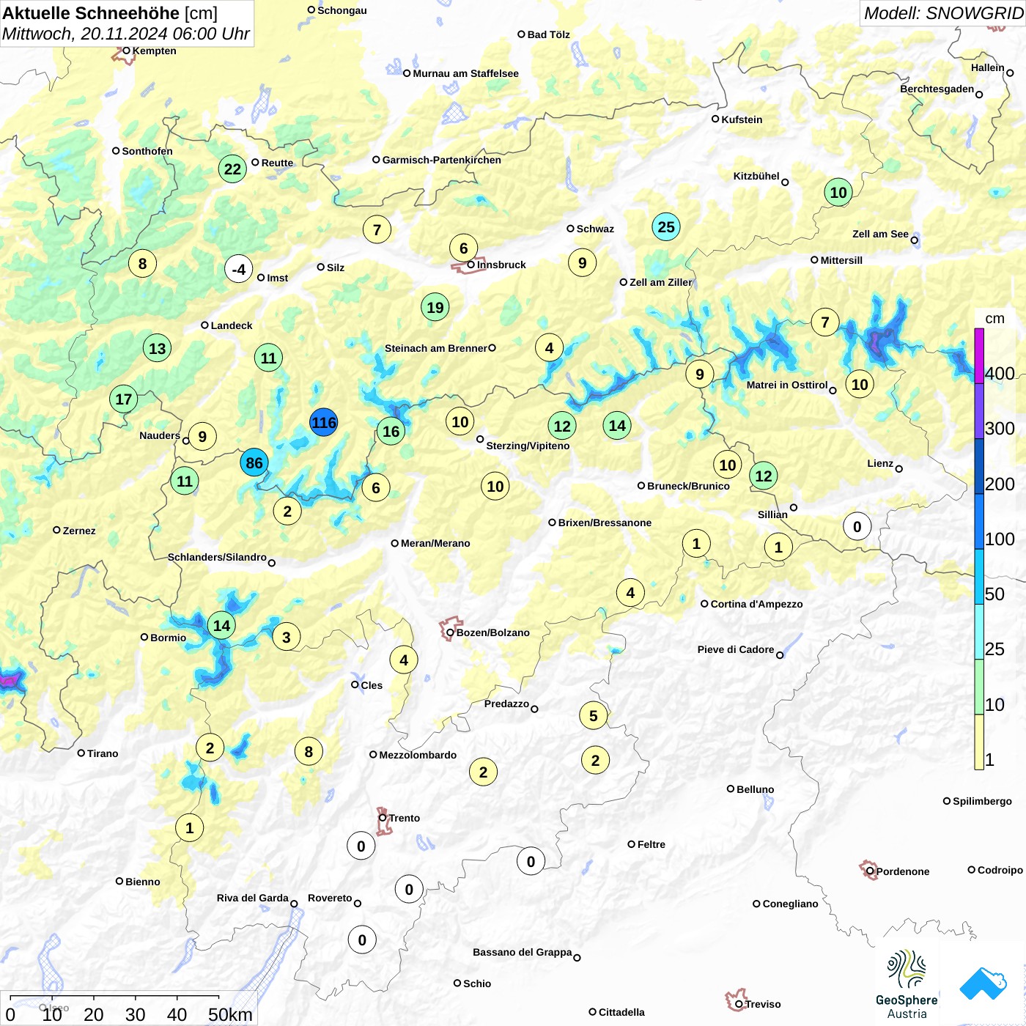The image size is (1026, 1026).
Task: Click the blue mountain-cloud logo at bottom right
Action: pyautogui.click(x=983, y=983)
